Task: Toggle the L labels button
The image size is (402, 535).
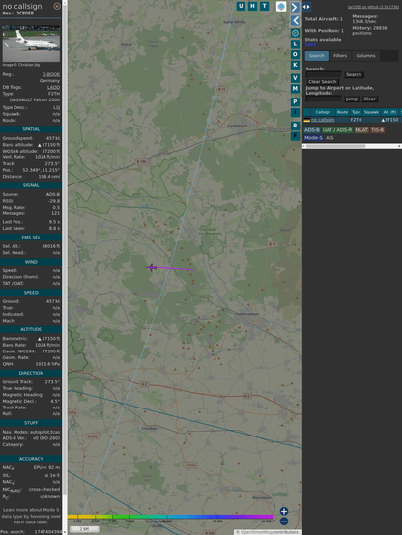Action: (295, 44)
